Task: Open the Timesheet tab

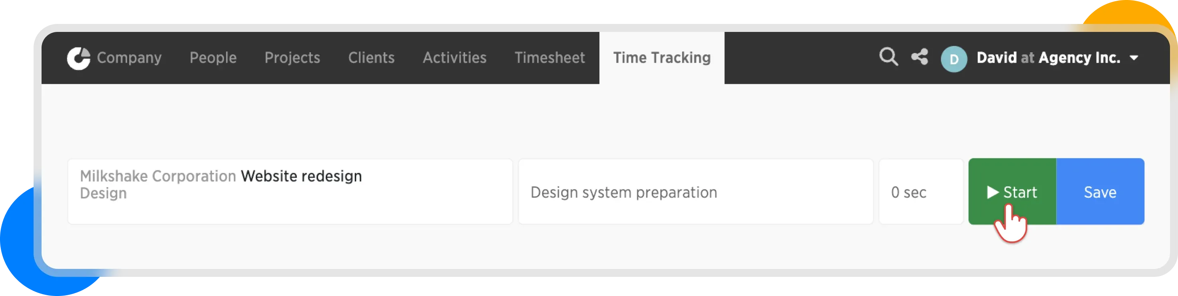Action: pyautogui.click(x=550, y=58)
